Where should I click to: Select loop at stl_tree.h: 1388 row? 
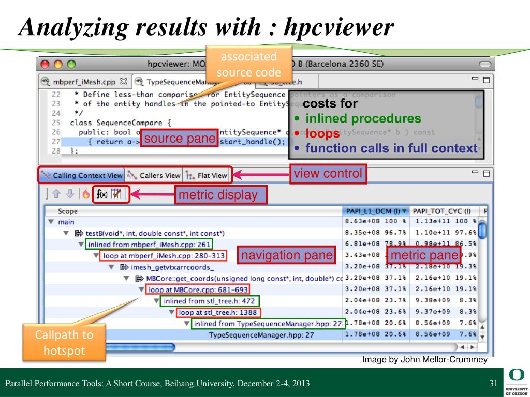[194, 312]
